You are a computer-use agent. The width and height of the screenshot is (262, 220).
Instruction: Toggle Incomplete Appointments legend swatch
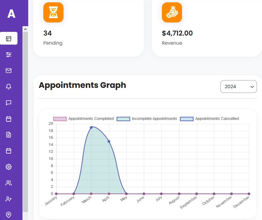click(123, 119)
